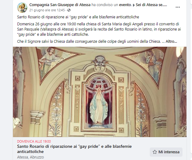
Task: Click the DOMENICA ALLE 19:00 event date
Action: tap(34, 141)
